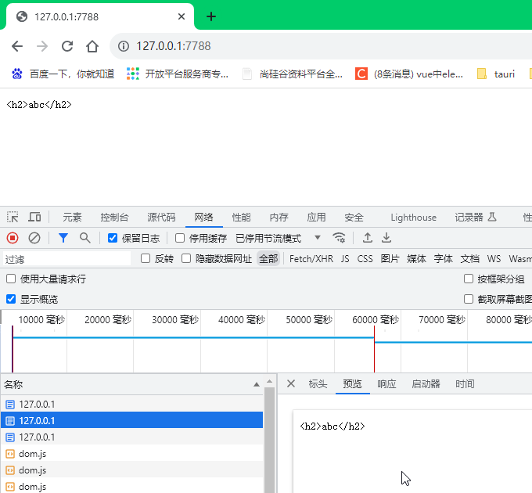Select the first 127.0.0.1 request row
Viewport: 532px width, 493px height.
[131, 404]
